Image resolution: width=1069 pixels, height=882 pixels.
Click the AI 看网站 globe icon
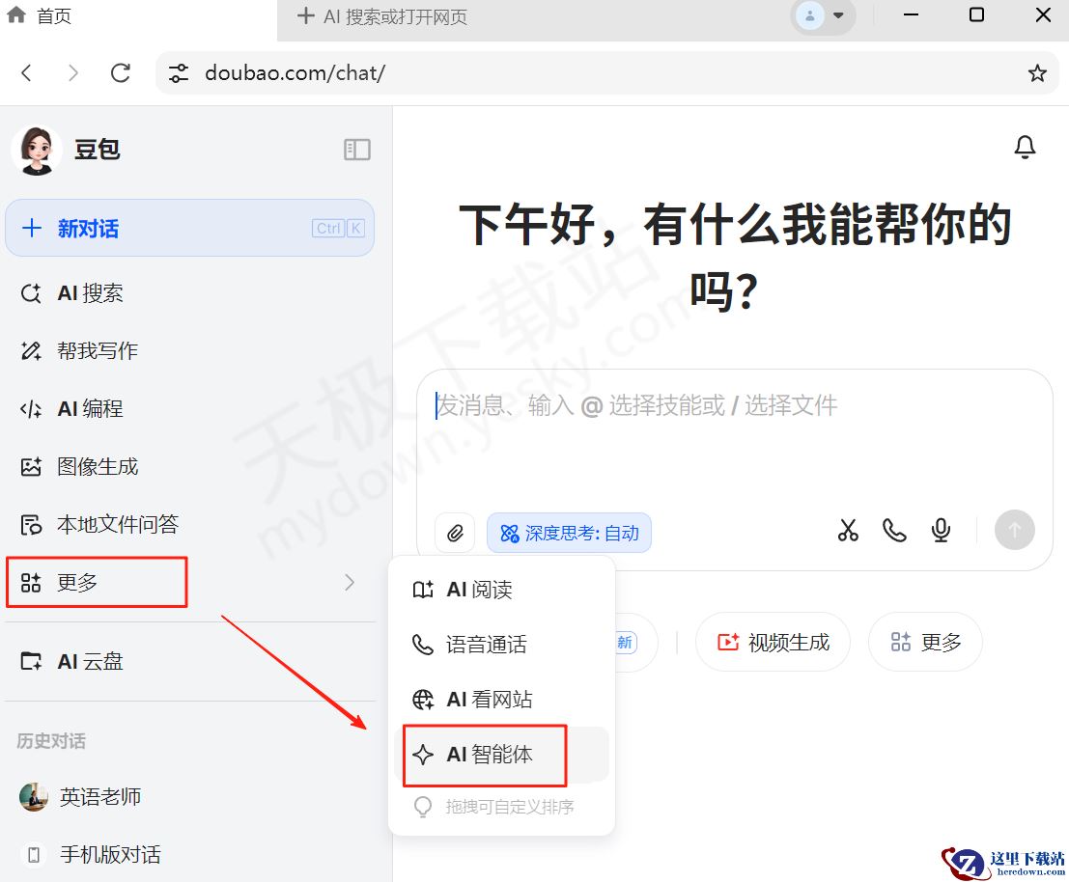click(x=423, y=700)
